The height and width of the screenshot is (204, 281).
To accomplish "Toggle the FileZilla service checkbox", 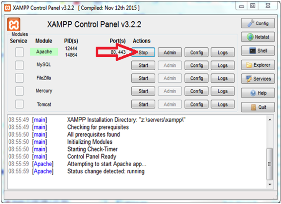I will [19, 78].
